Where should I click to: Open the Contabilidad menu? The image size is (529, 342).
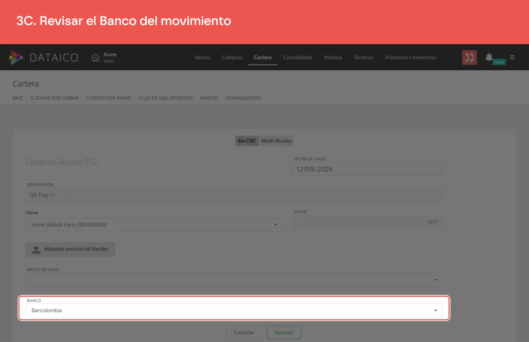pyautogui.click(x=298, y=57)
